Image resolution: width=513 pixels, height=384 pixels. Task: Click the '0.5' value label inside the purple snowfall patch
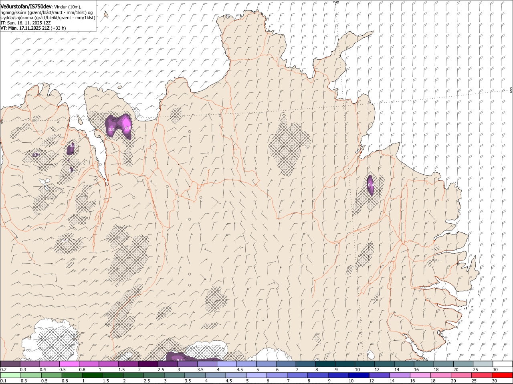(111, 129)
